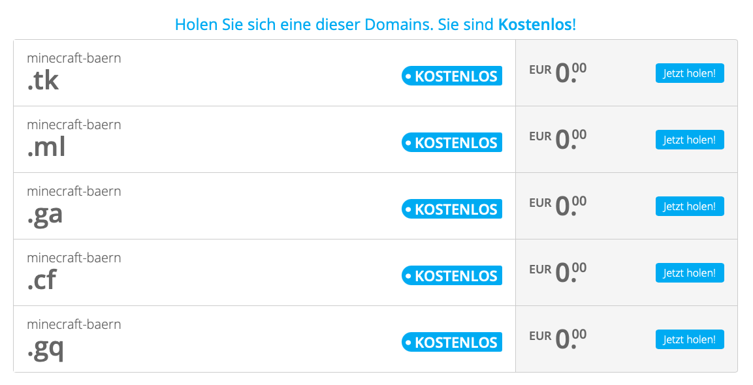Click the KOSTENLOS badge for the .ml domain
The height and width of the screenshot is (385, 753).
[x=451, y=142]
